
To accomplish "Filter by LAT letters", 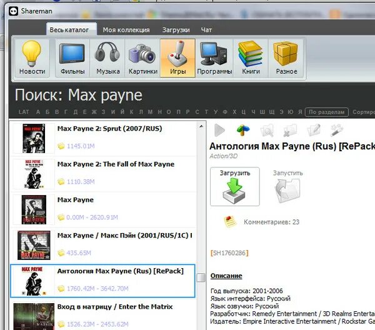I will 24,112.
